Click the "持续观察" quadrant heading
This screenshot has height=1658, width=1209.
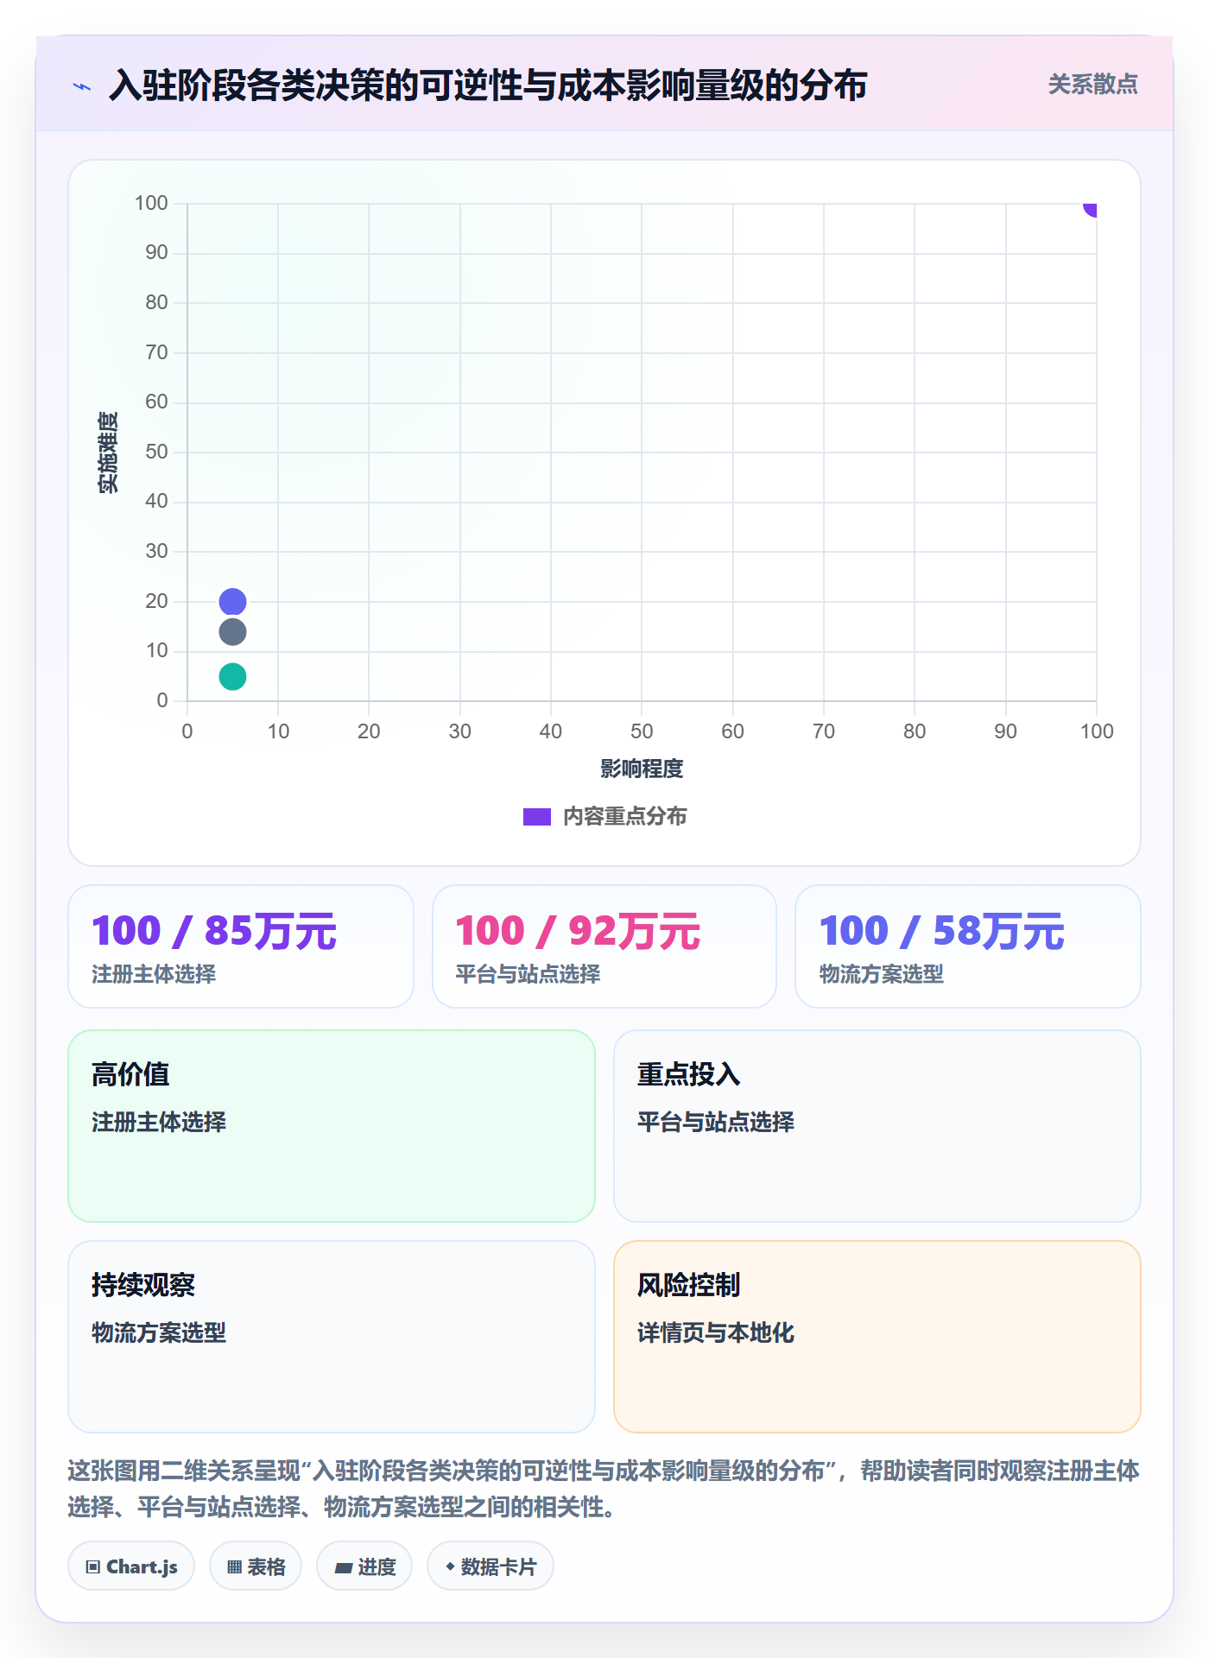[x=143, y=1285]
